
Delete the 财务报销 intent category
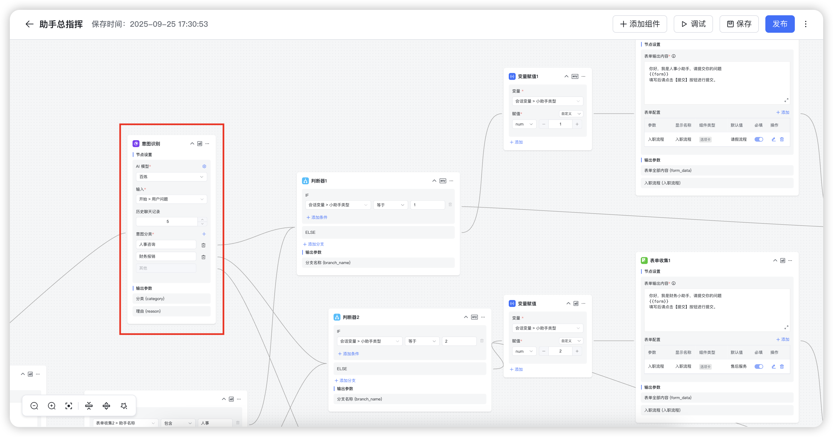[x=203, y=257]
